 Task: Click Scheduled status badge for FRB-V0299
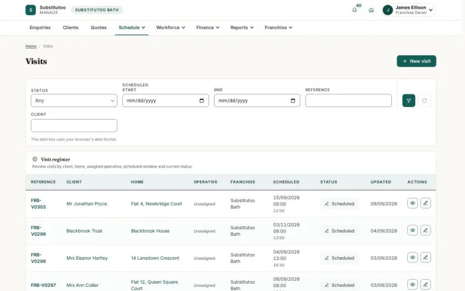click(x=339, y=231)
